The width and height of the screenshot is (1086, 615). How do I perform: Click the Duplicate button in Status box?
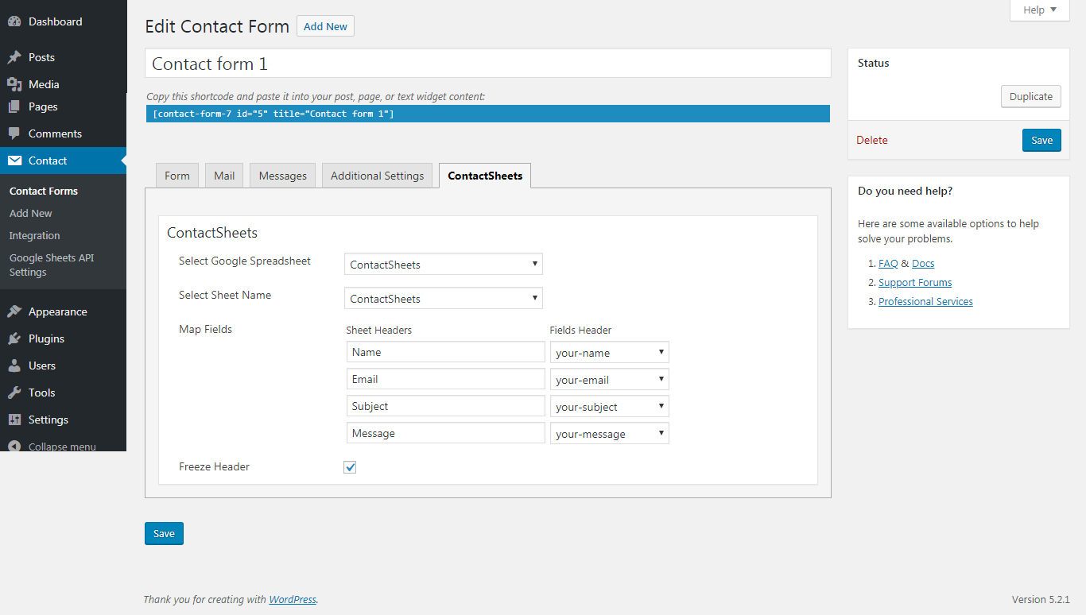tap(1030, 97)
